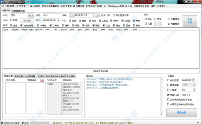Click 赞助与注册VIP in the toolbar
Viewport: 202px width, 125px height.
(94, 6)
